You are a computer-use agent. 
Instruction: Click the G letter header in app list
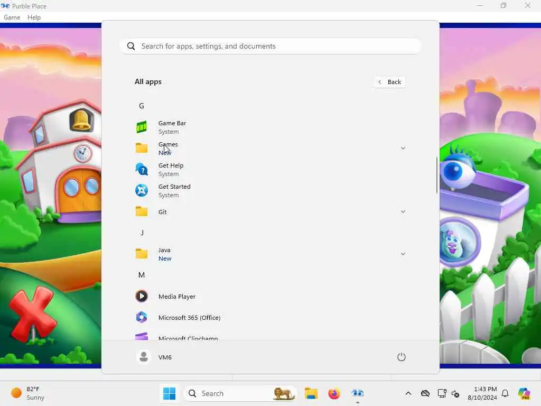tap(142, 106)
